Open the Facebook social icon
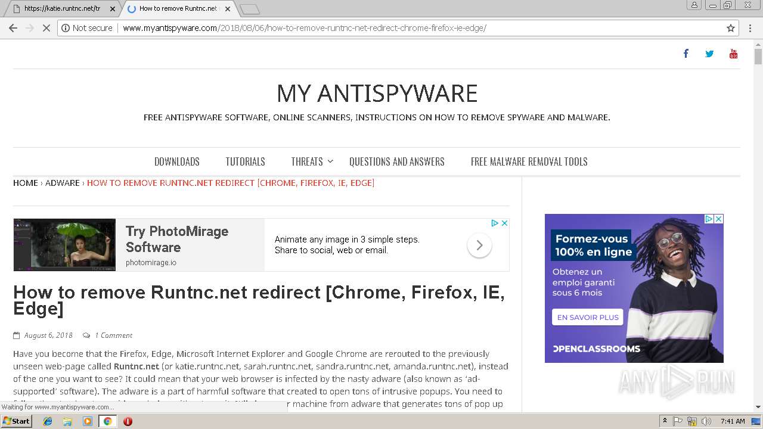The width and height of the screenshot is (763, 429). 686,54
